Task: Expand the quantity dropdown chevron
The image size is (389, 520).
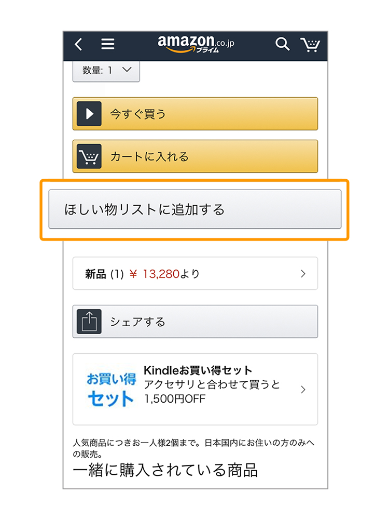Action: click(127, 70)
